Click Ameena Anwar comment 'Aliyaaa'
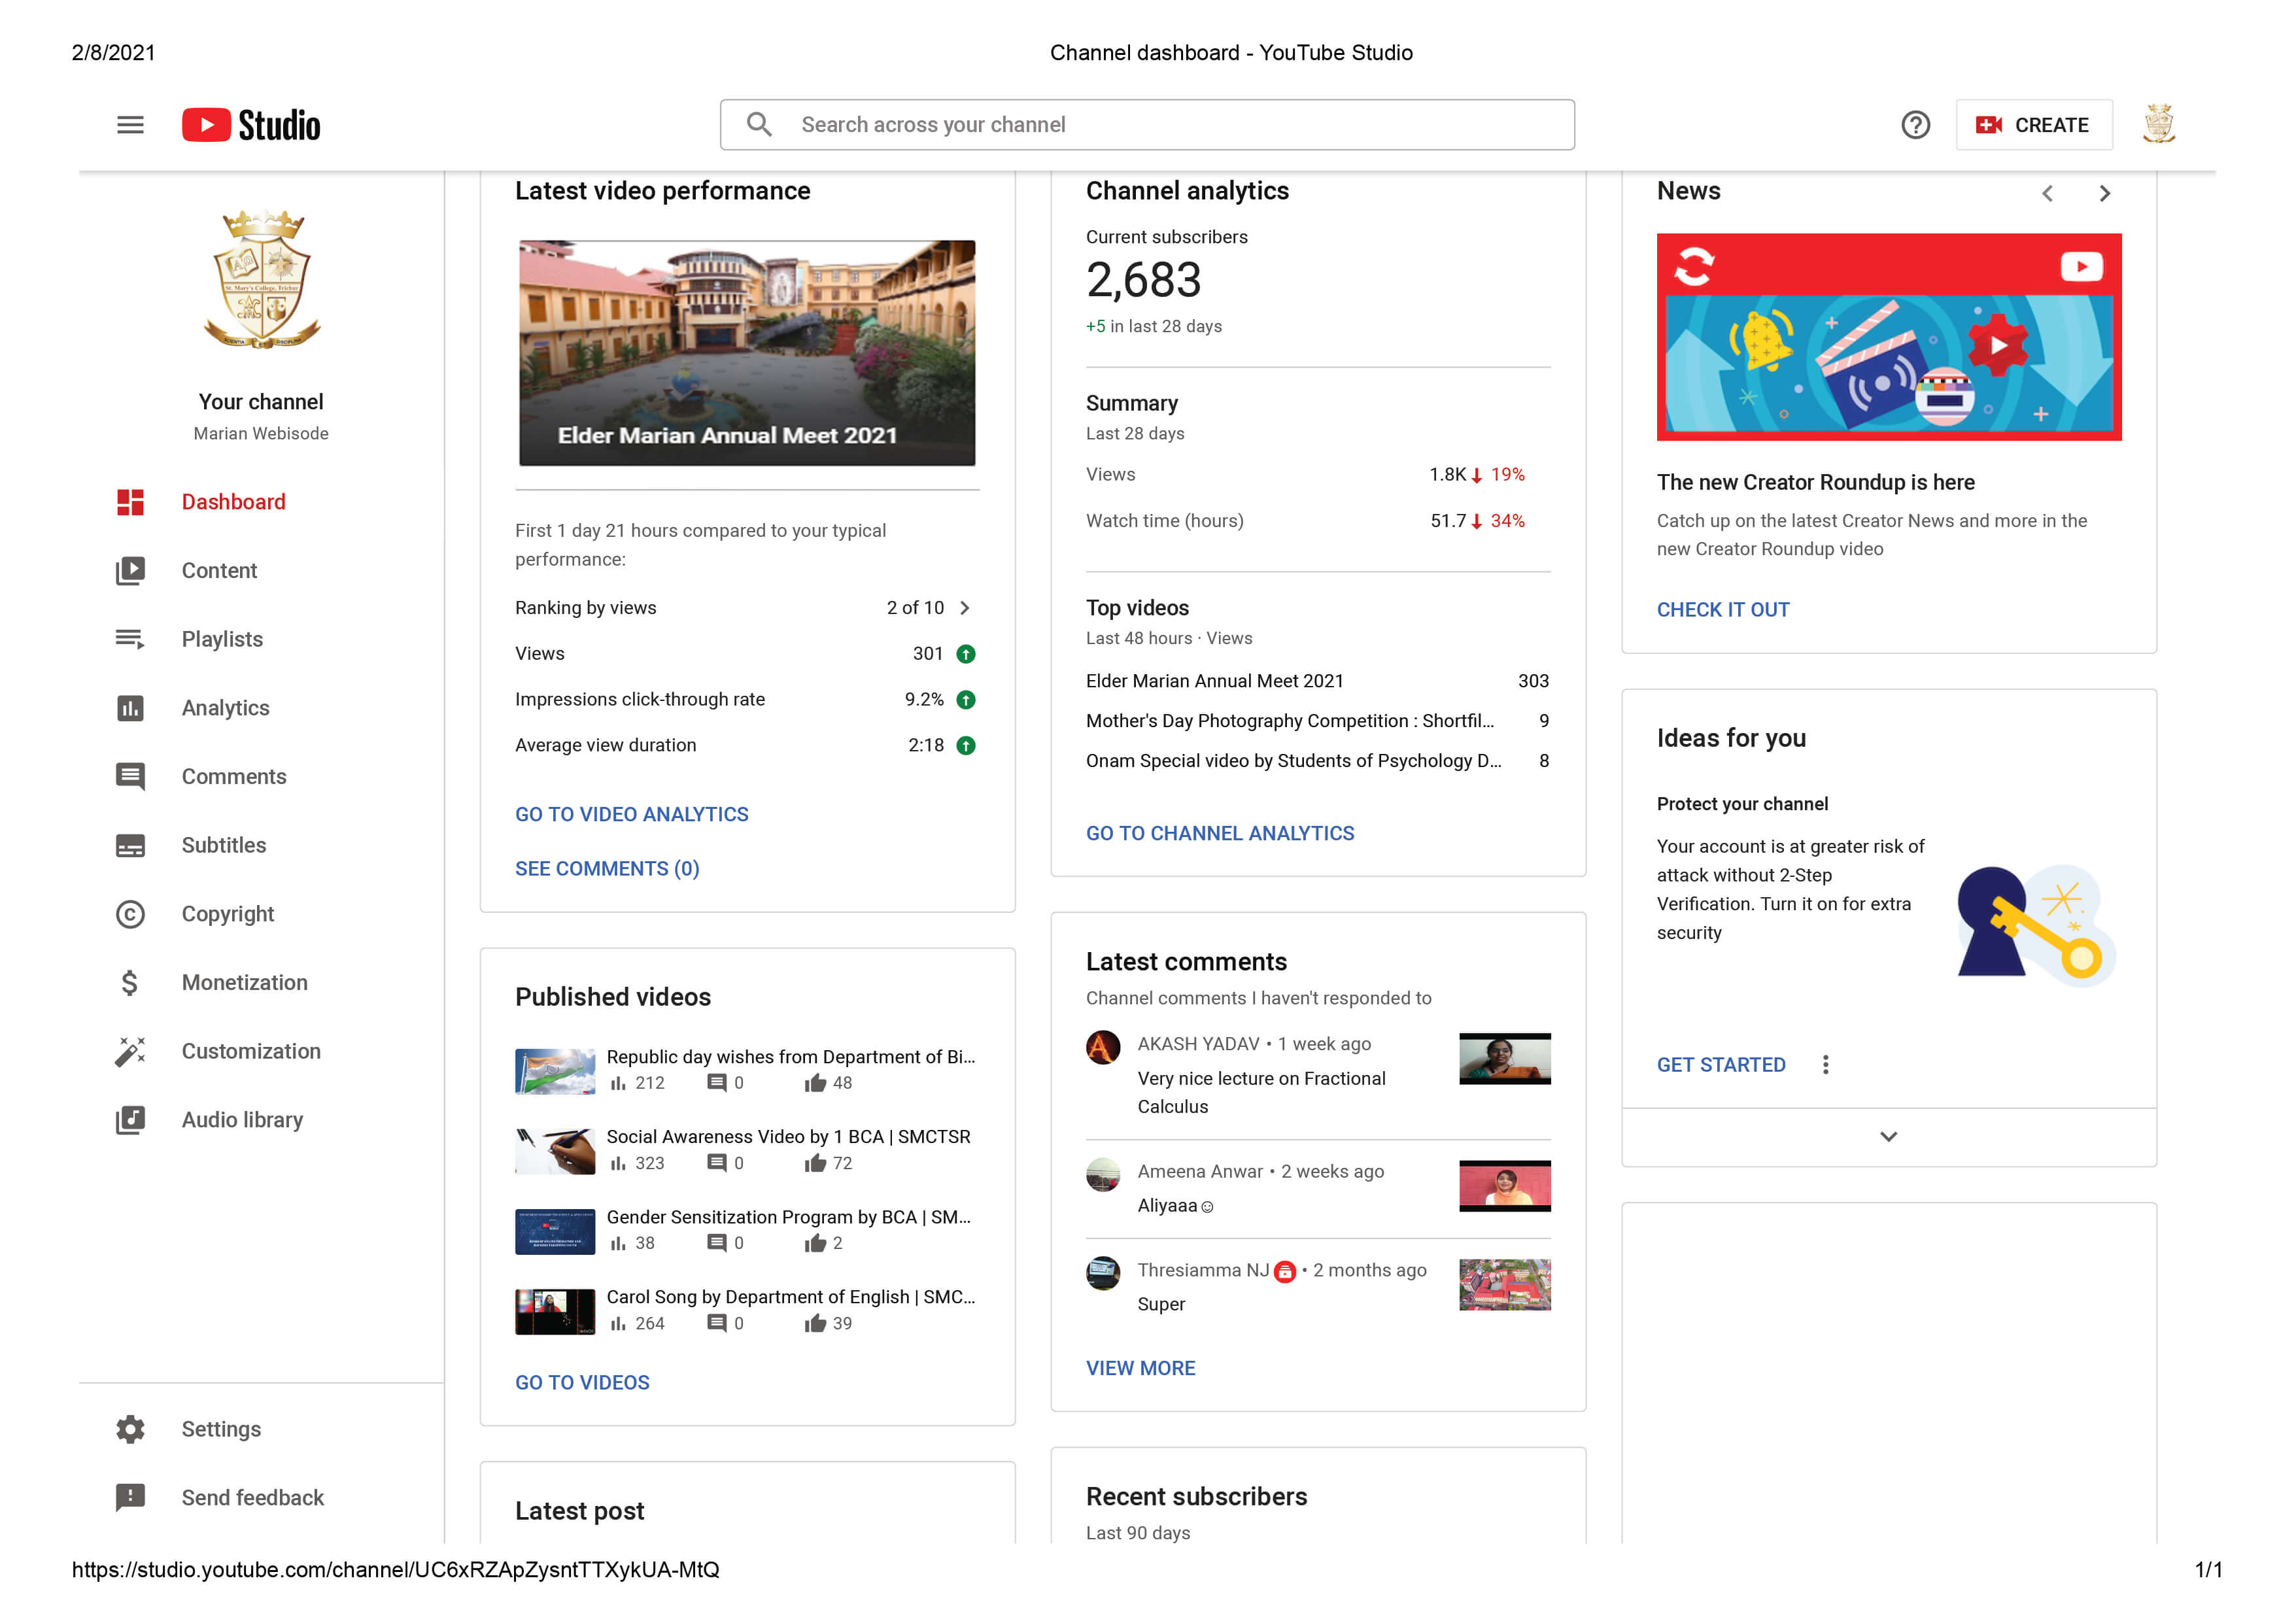 [1175, 1206]
